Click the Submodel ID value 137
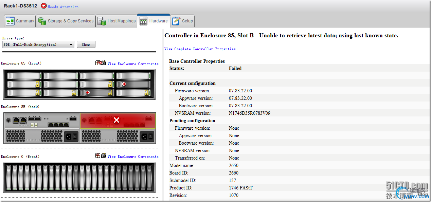Image resolution: width=431 pixels, height=202 pixels. (x=232, y=180)
